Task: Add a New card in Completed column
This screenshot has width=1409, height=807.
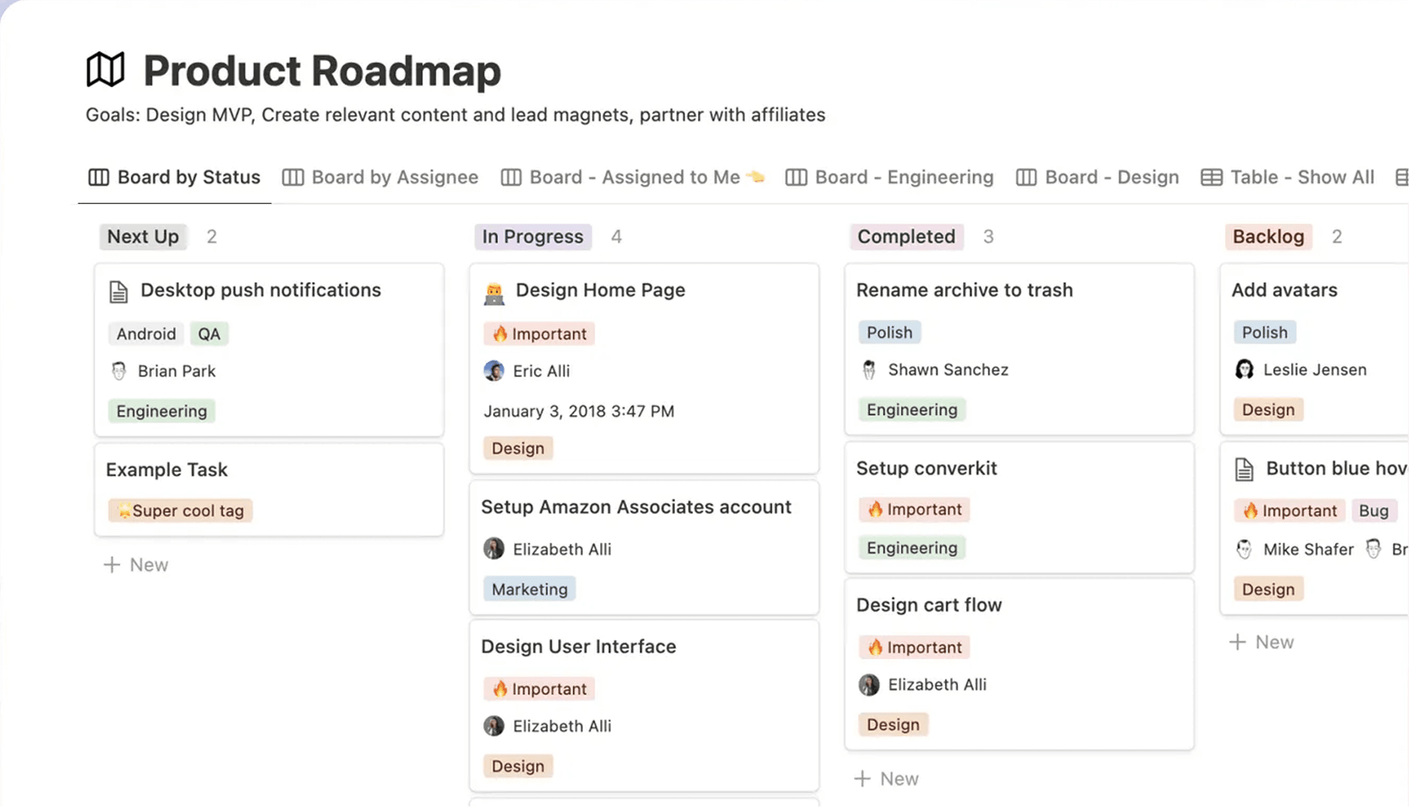Action: tap(886, 779)
